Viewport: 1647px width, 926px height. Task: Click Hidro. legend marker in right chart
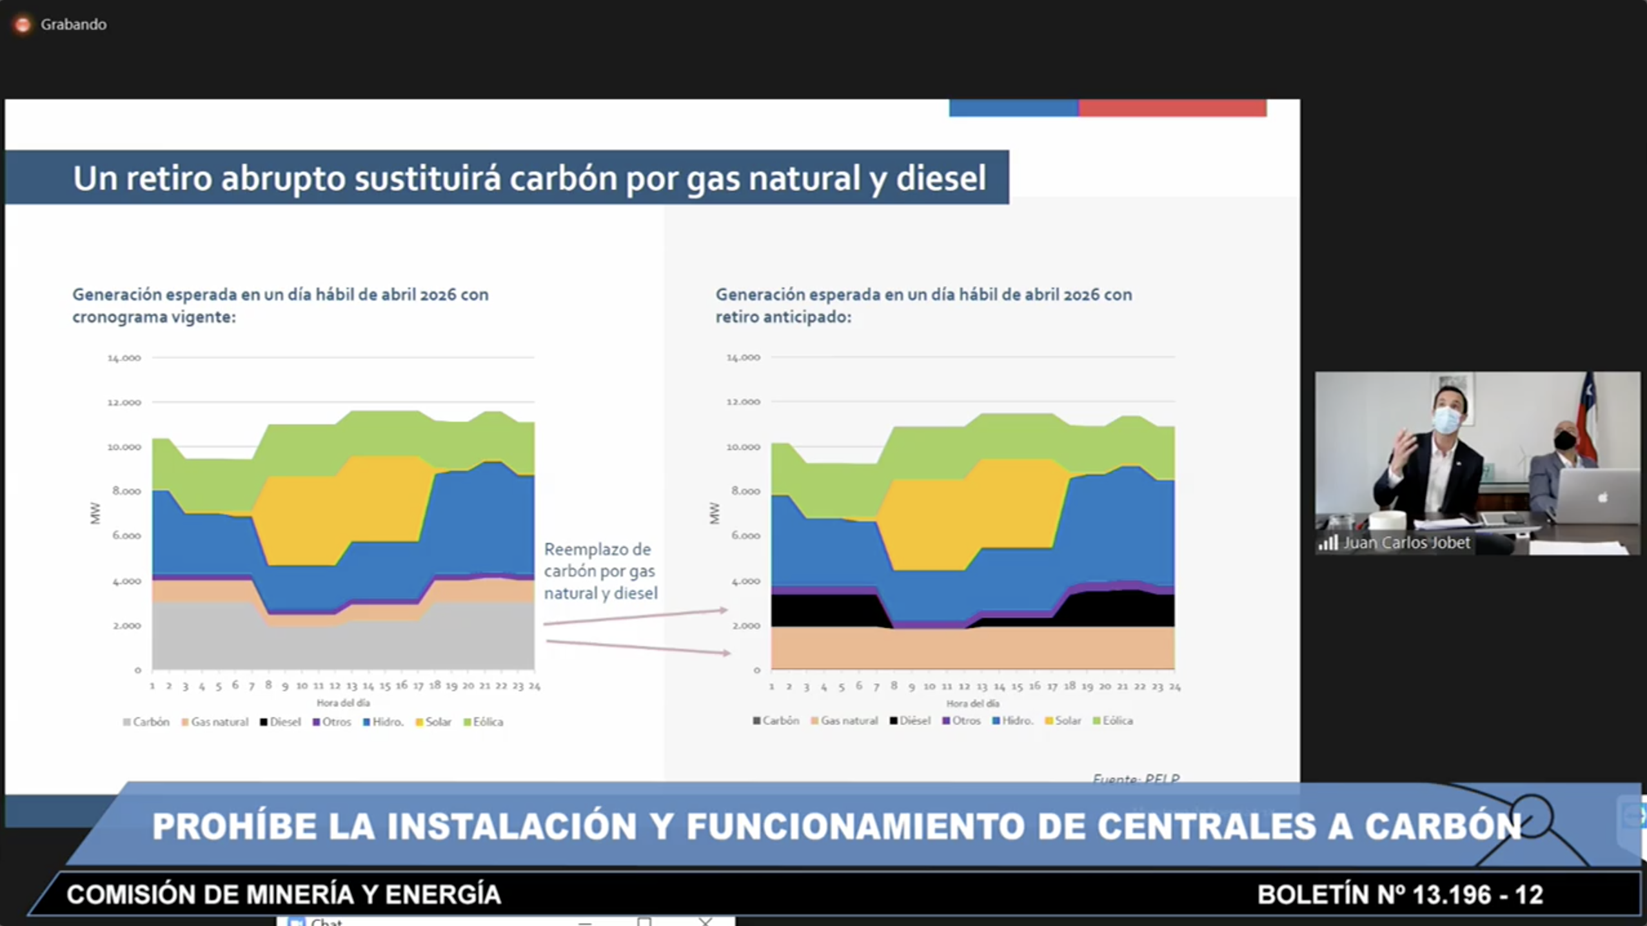coord(996,721)
